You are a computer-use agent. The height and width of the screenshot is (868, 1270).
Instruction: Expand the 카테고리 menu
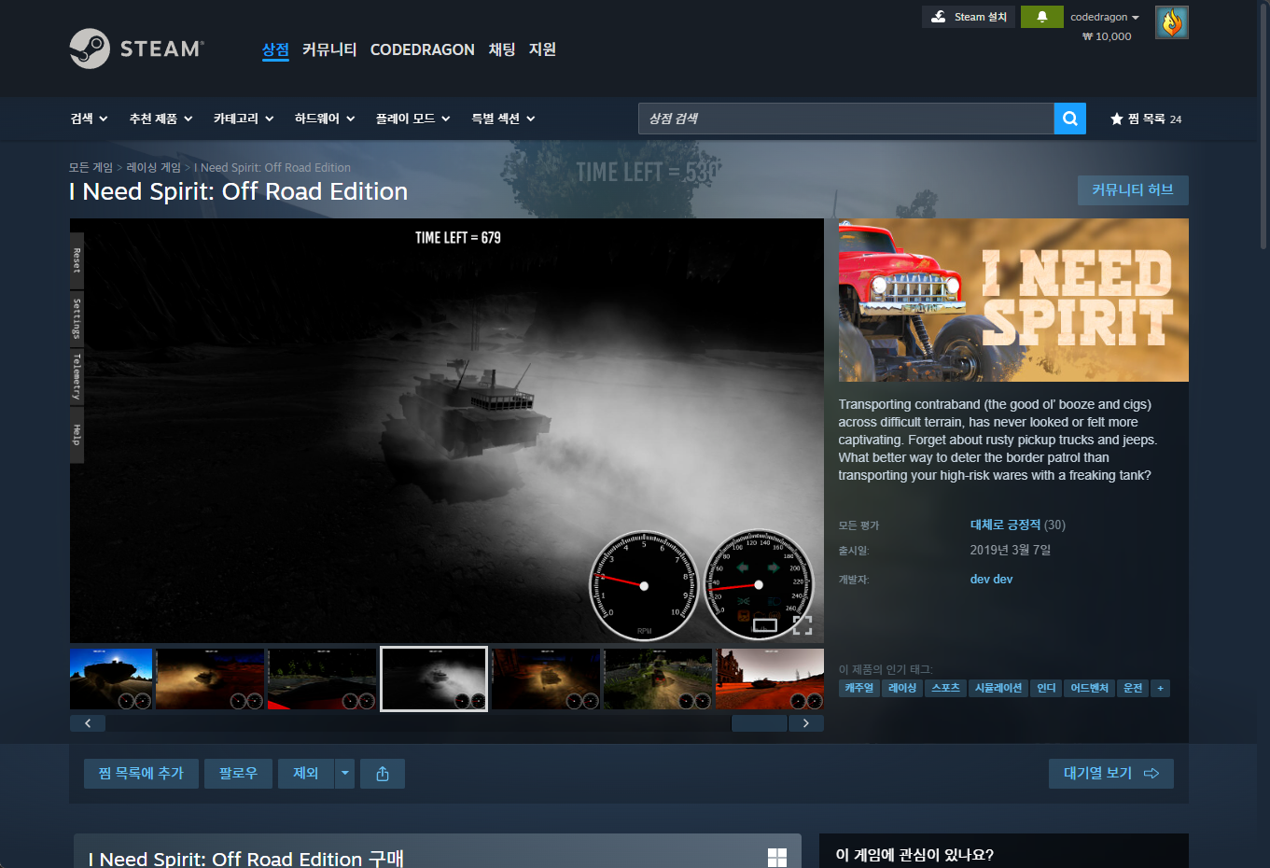coord(244,119)
